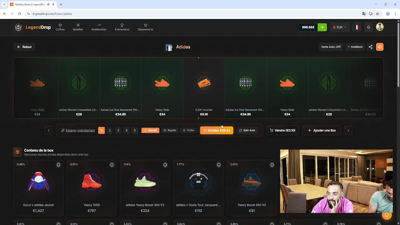
Task: Close the Mystery Boxes browser tab
Action: point(53,4)
